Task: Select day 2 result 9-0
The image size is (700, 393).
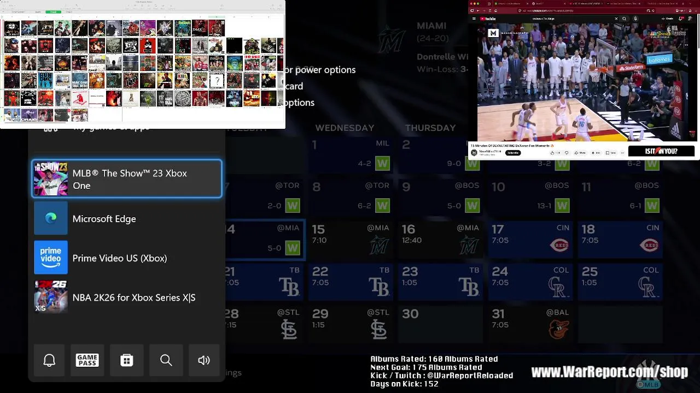Action: point(440,155)
